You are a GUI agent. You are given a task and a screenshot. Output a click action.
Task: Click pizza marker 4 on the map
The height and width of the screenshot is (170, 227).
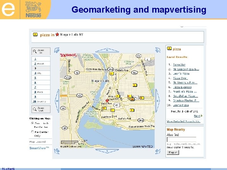pos(132,110)
